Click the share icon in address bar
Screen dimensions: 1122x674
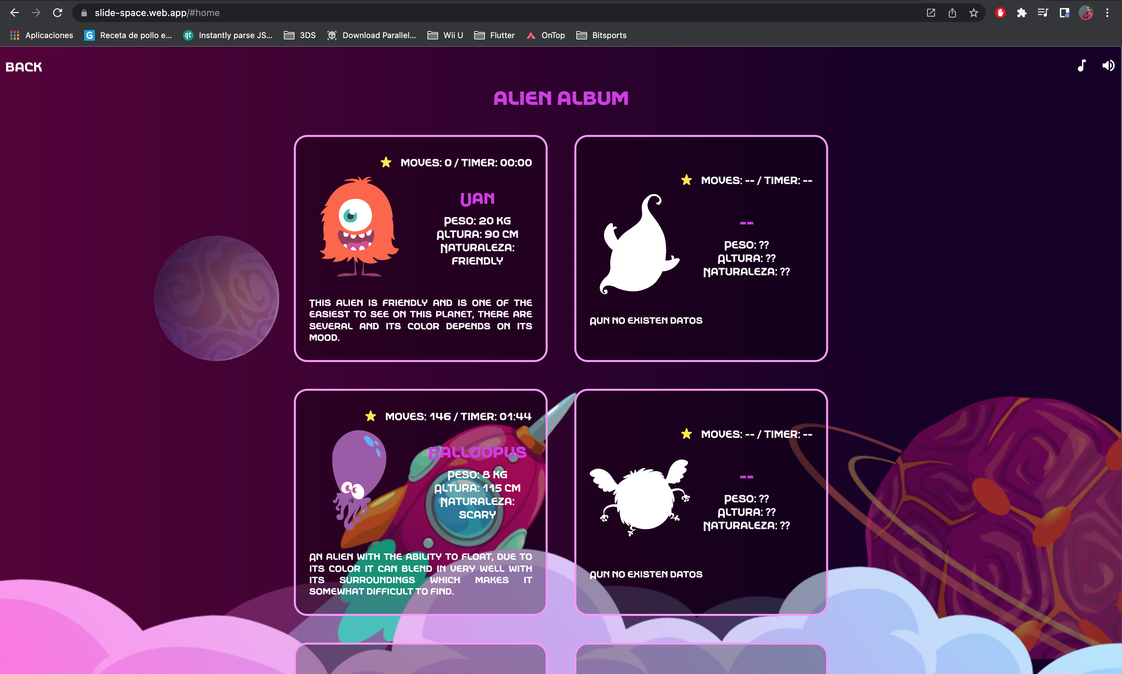(x=952, y=13)
